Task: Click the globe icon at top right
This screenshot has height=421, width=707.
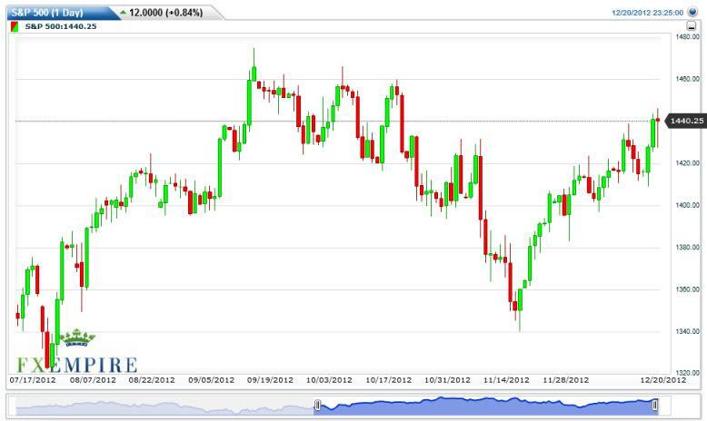Action: click(x=692, y=12)
